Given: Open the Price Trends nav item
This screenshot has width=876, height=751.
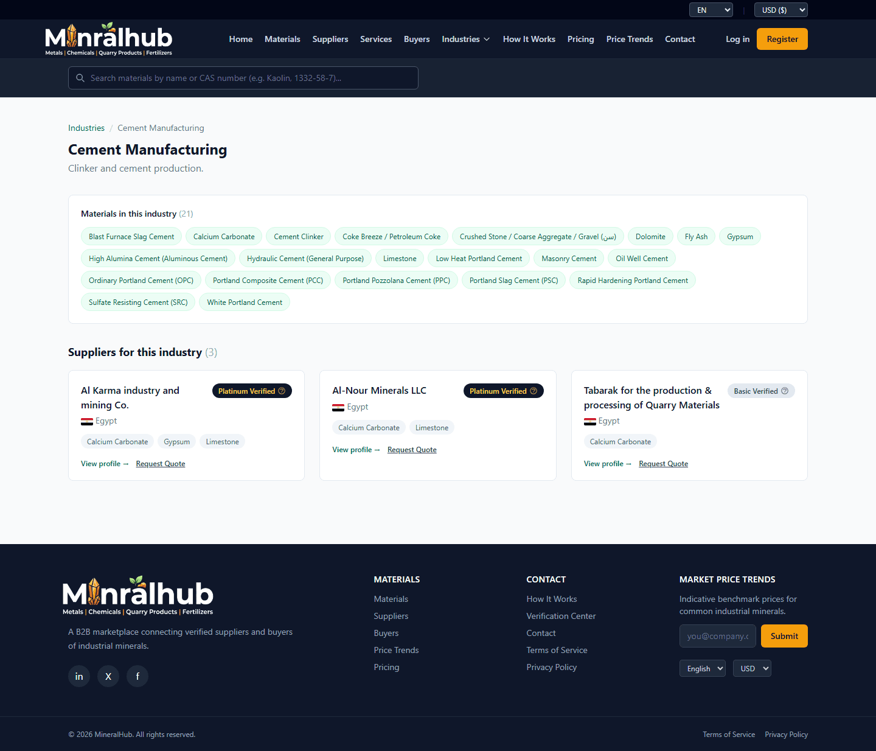Looking at the screenshot, I should coord(630,39).
